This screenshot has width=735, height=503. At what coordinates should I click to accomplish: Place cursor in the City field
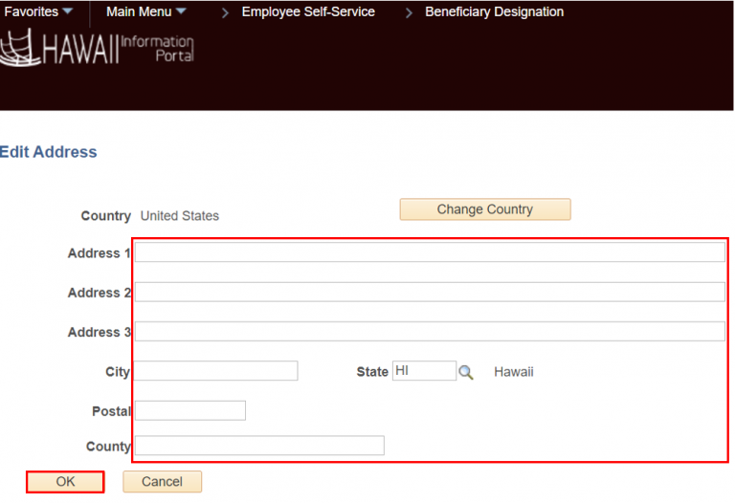pos(215,371)
